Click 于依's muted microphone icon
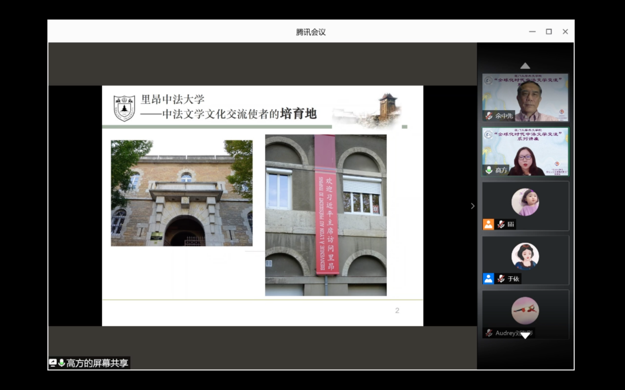Image resolution: width=625 pixels, height=390 pixels. pyautogui.click(x=501, y=279)
